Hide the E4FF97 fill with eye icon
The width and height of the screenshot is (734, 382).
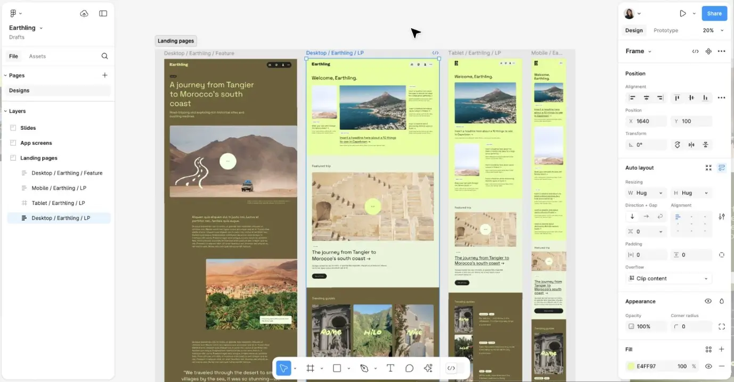pyautogui.click(x=708, y=366)
